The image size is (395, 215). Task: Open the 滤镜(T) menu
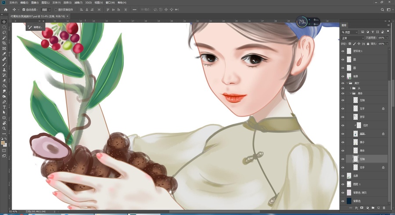79,3
